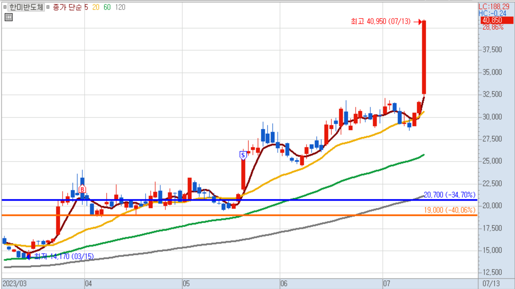Click the 05 month label on date axis
The width and height of the screenshot is (515, 289).
click(186, 283)
